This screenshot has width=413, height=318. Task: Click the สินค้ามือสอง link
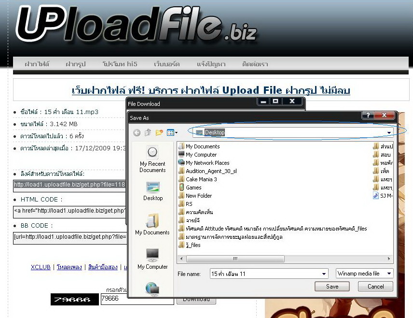pos(103,267)
